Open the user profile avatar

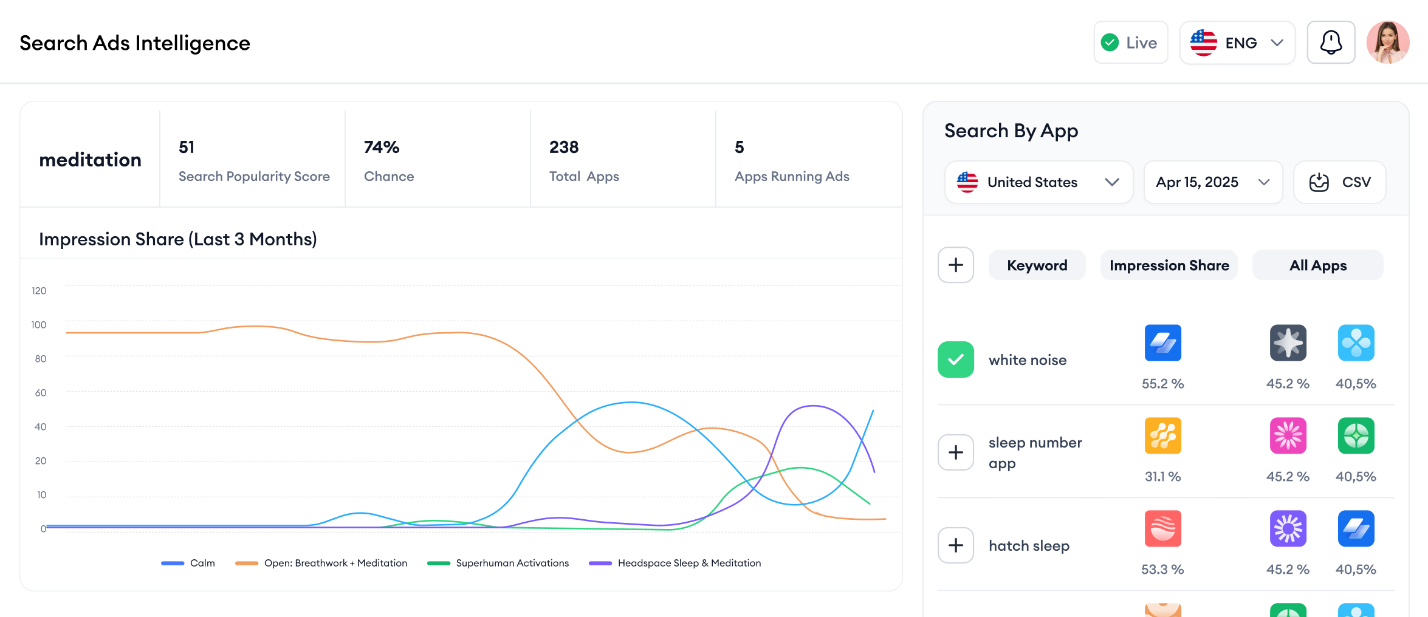click(1388, 43)
